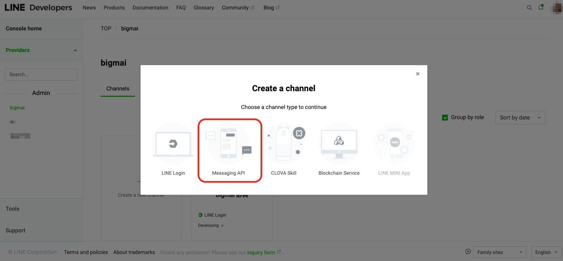Click the LINE Developers logo
563x261 pixels.
click(38, 8)
